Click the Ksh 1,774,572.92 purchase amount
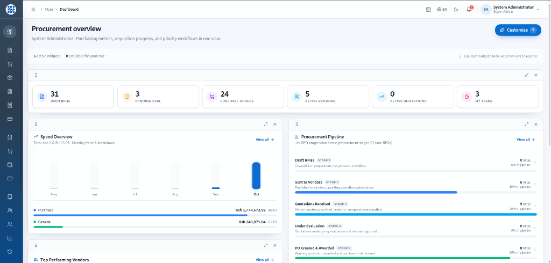Viewport: 551px width, 263px height. [251, 210]
